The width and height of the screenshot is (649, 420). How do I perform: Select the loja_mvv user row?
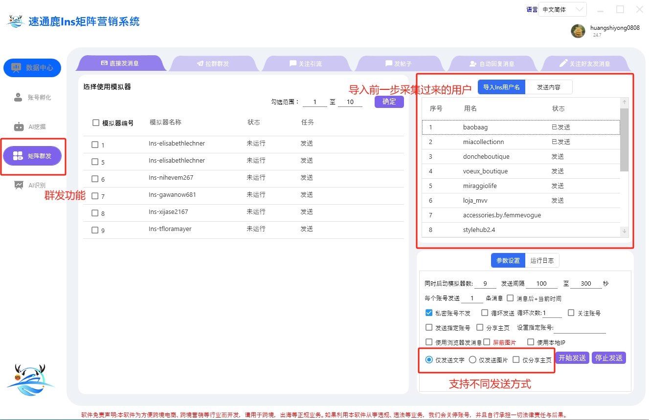521,200
